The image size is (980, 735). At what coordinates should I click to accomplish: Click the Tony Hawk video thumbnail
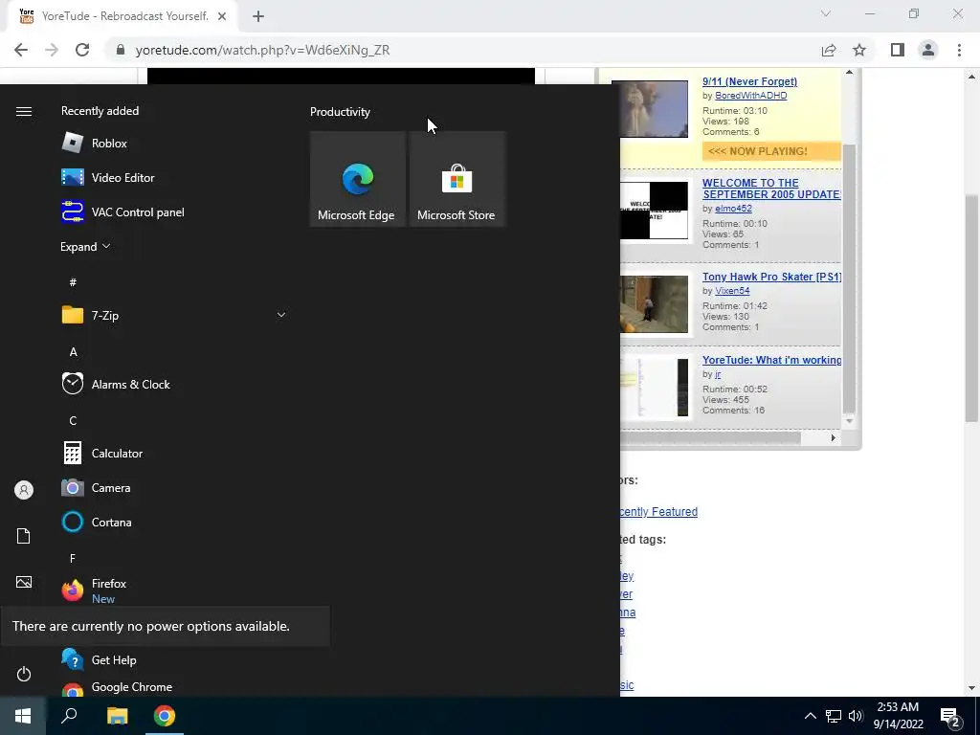point(654,304)
